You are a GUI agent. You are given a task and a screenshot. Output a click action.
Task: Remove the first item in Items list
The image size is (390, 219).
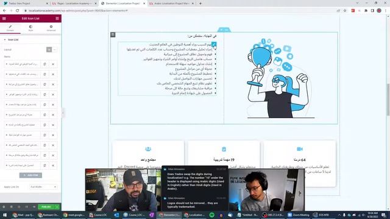tap(53, 64)
